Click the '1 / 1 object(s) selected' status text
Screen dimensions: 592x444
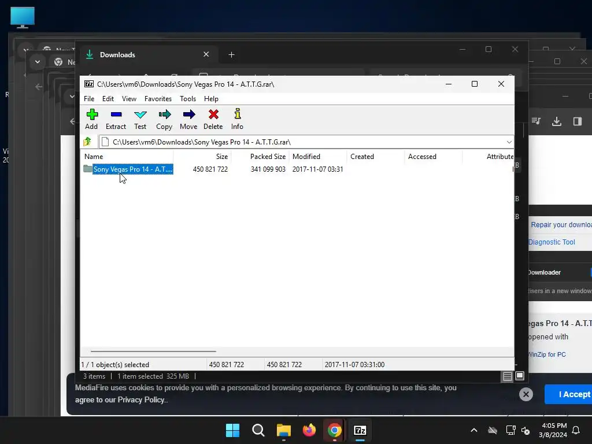[x=115, y=365]
